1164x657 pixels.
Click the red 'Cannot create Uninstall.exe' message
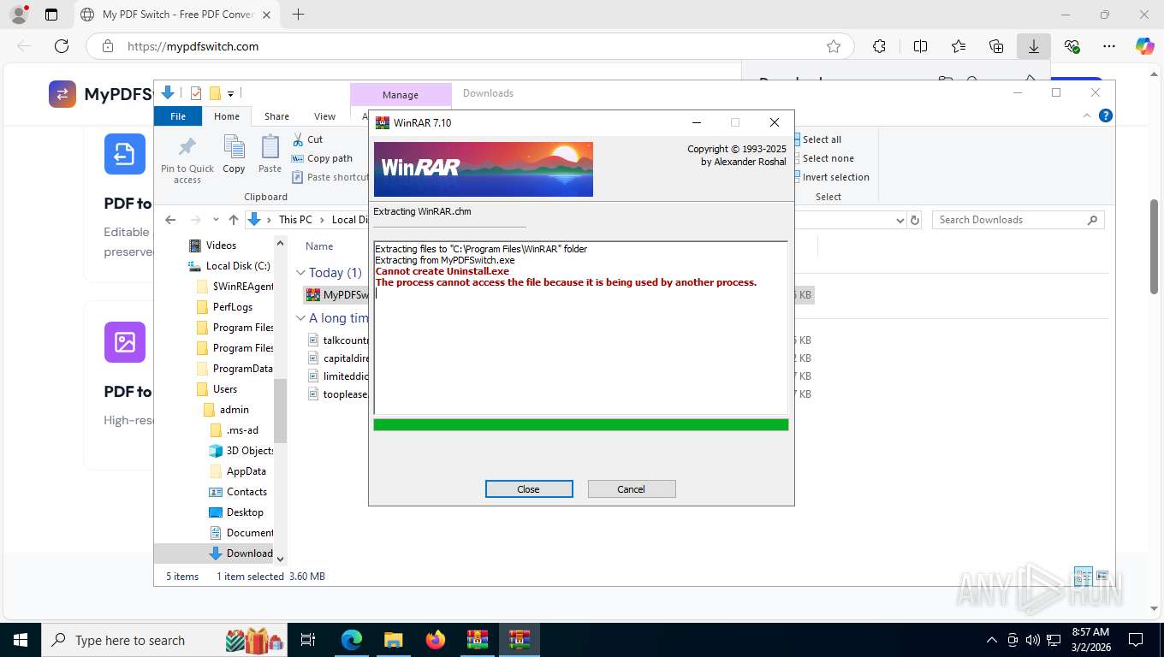click(442, 271)
